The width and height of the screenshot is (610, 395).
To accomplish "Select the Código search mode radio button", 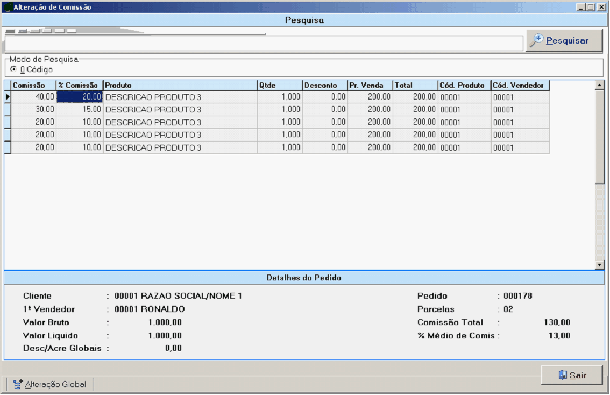I will (x=13, y=69).
